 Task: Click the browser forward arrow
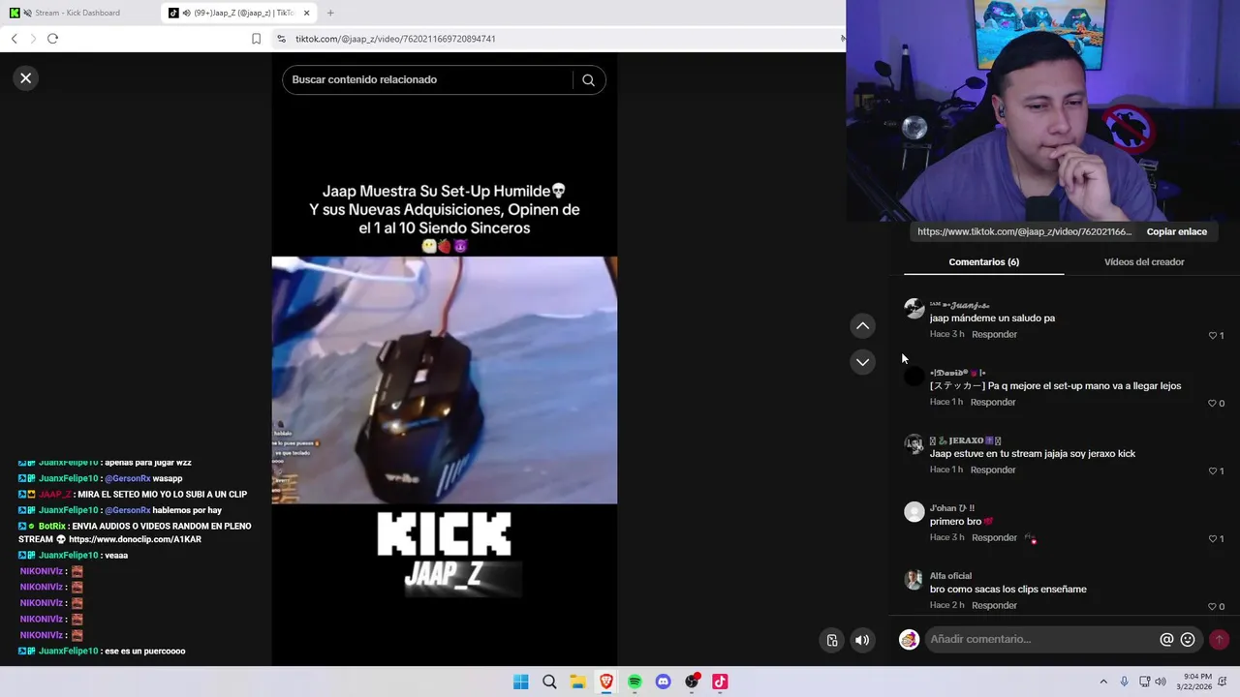pos(33,39)
